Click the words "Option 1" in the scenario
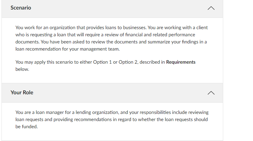Viewport: 253px width, 141px height. point(102,62)
